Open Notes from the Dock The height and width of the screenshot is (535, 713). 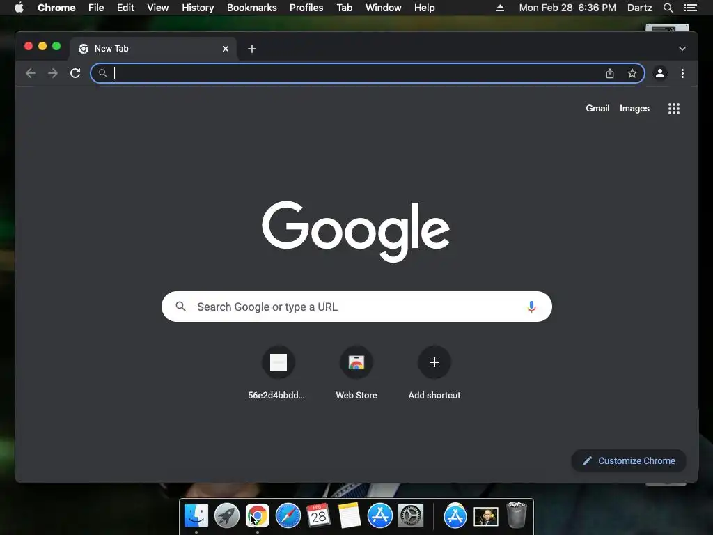350,516
